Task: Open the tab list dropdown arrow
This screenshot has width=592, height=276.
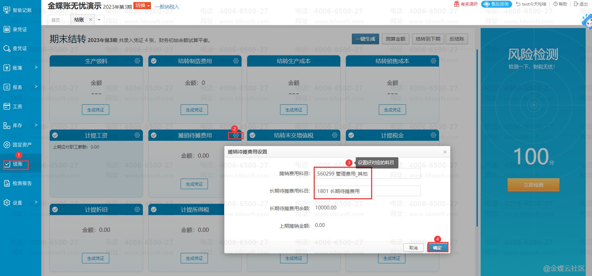Action: (x=99, y=20)
